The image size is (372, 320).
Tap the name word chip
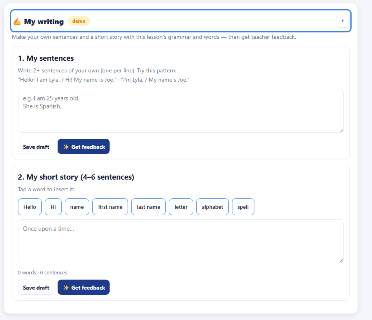pyautogui.click(x=77, y=207)
